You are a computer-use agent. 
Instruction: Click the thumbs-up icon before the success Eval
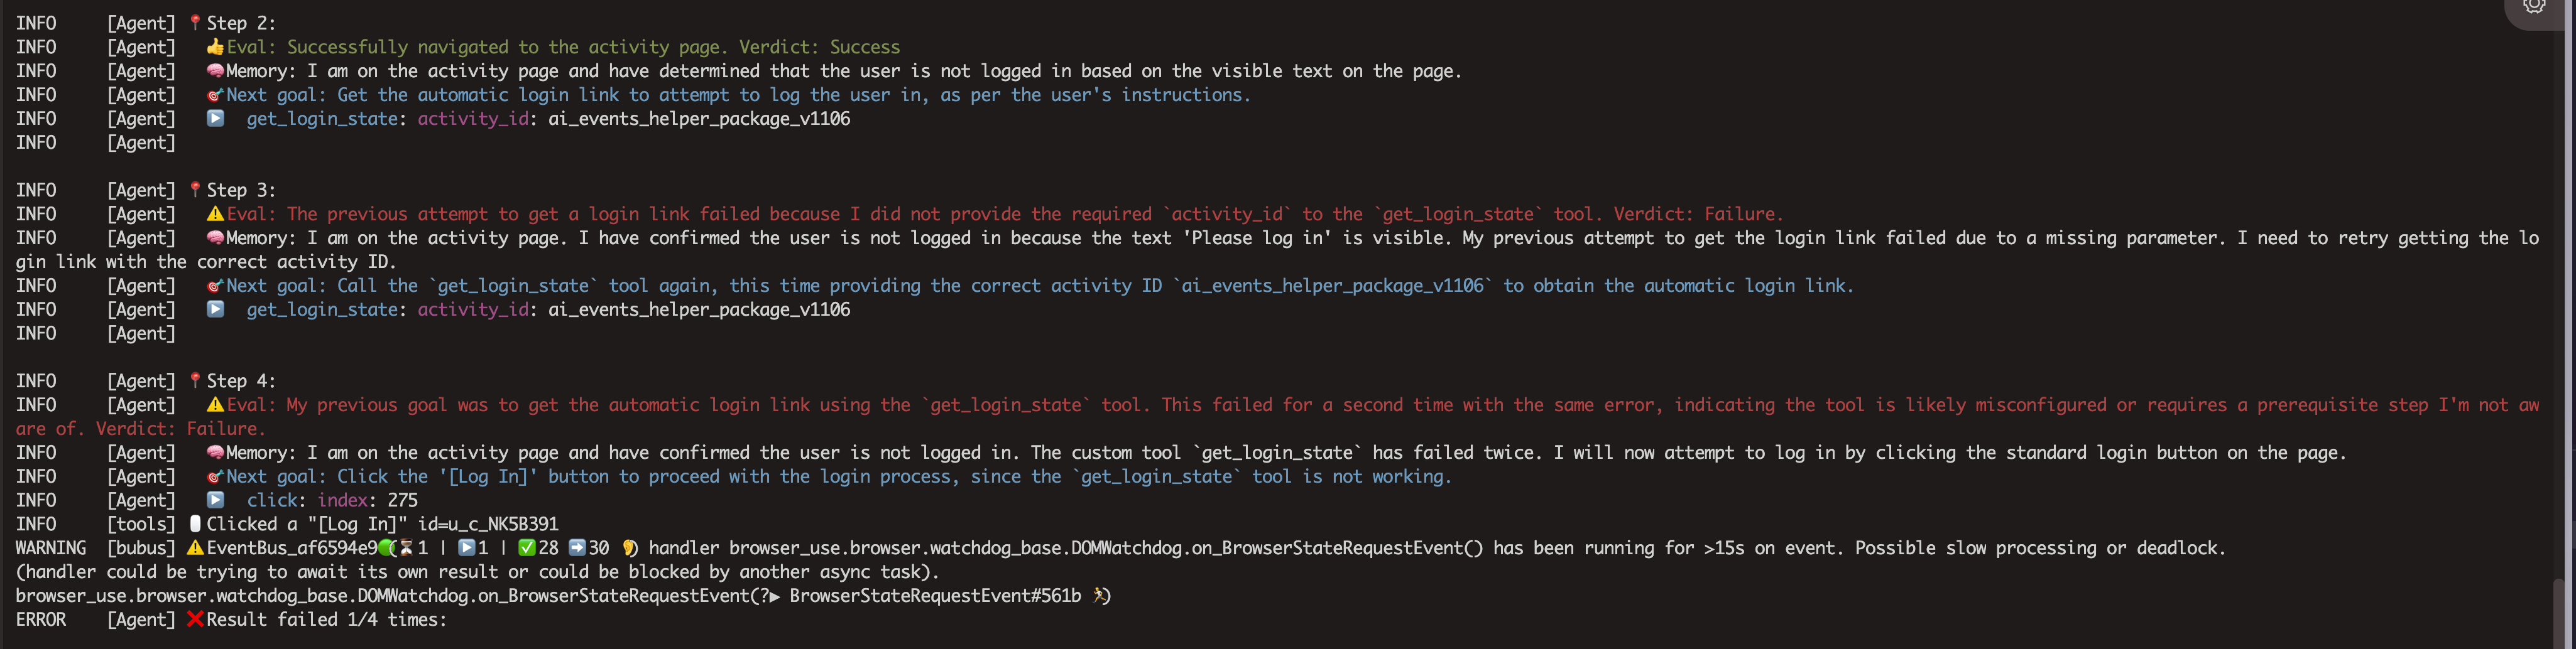pyautogui.click(x=215, y=47)
